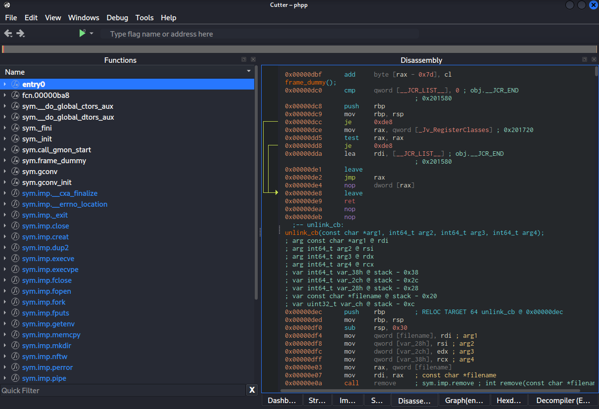Image resolution: width=599 pixels, height=409 pixels.
Task: Expand the entry0 function tree item
Action: pos(5,85)
